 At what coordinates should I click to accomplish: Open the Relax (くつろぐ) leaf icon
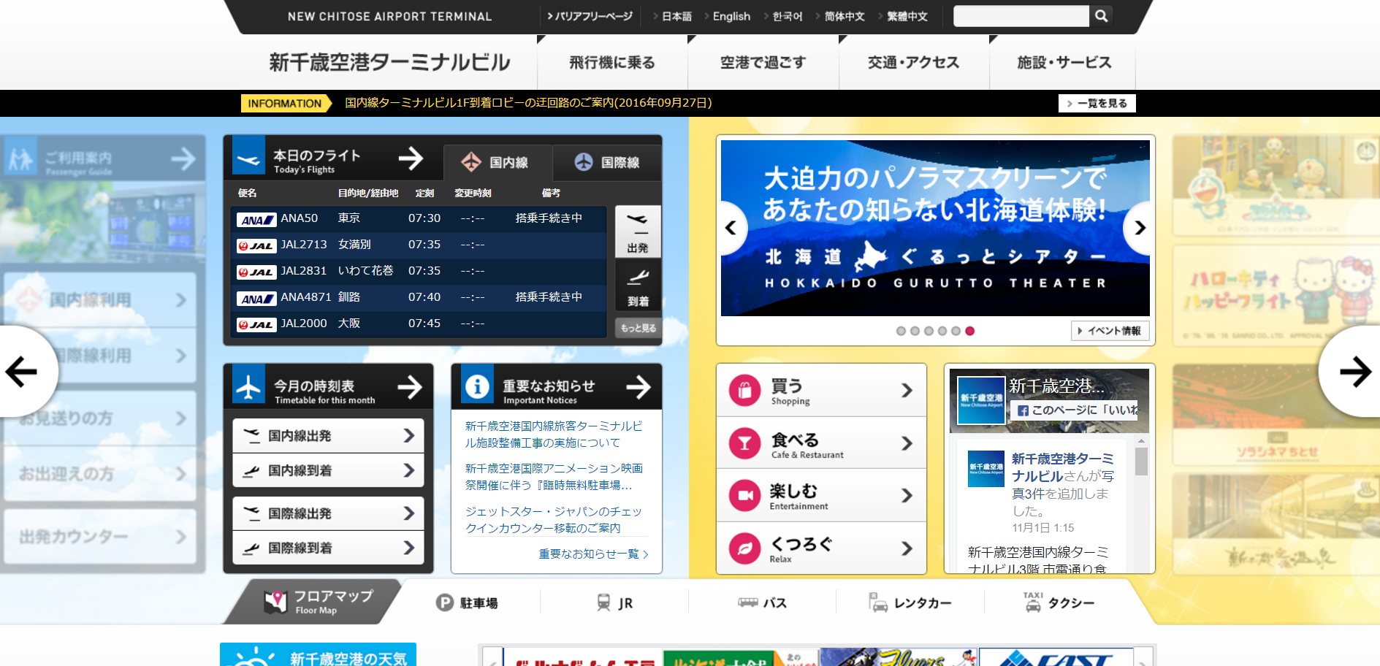coord(744,548)
